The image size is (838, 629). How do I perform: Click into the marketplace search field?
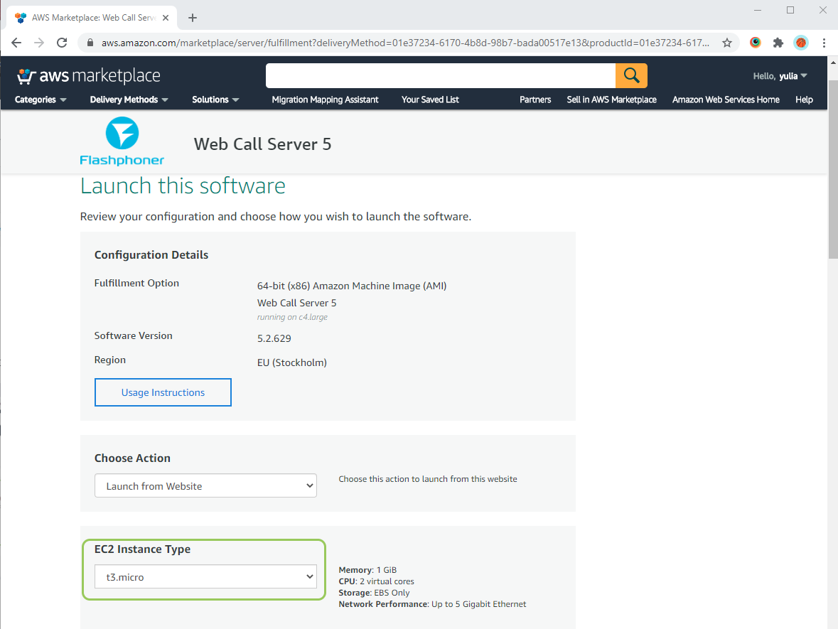[x=440, y=75]
